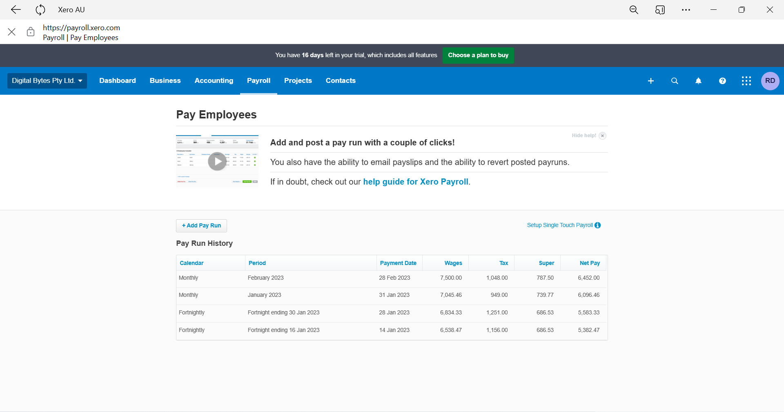
Task: Open the three-dot more options menu
Action: [686, 10]
